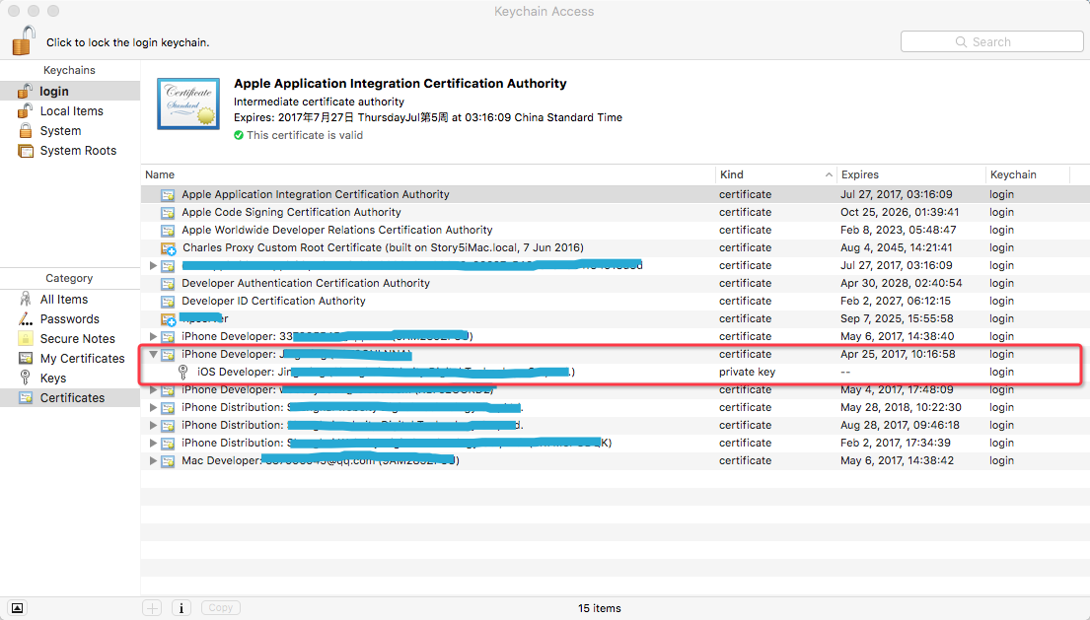
Task: Click the Certificates category icon
Action: pos(25,398)
